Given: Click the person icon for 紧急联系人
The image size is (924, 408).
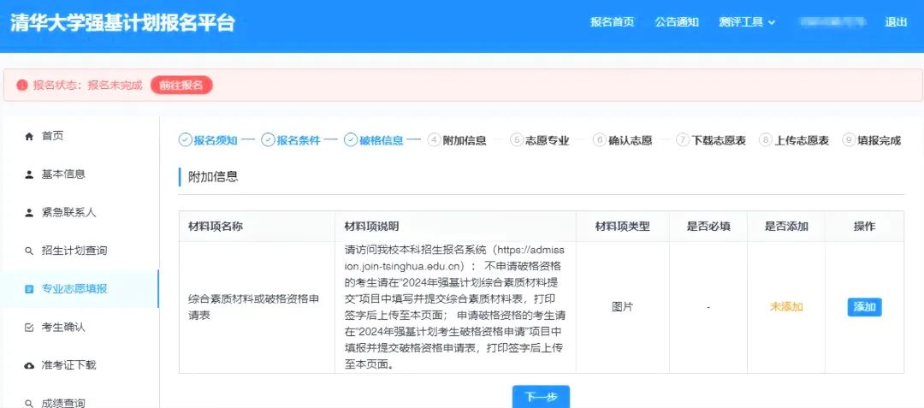Looking at the screenshot, I should point(29,212).
